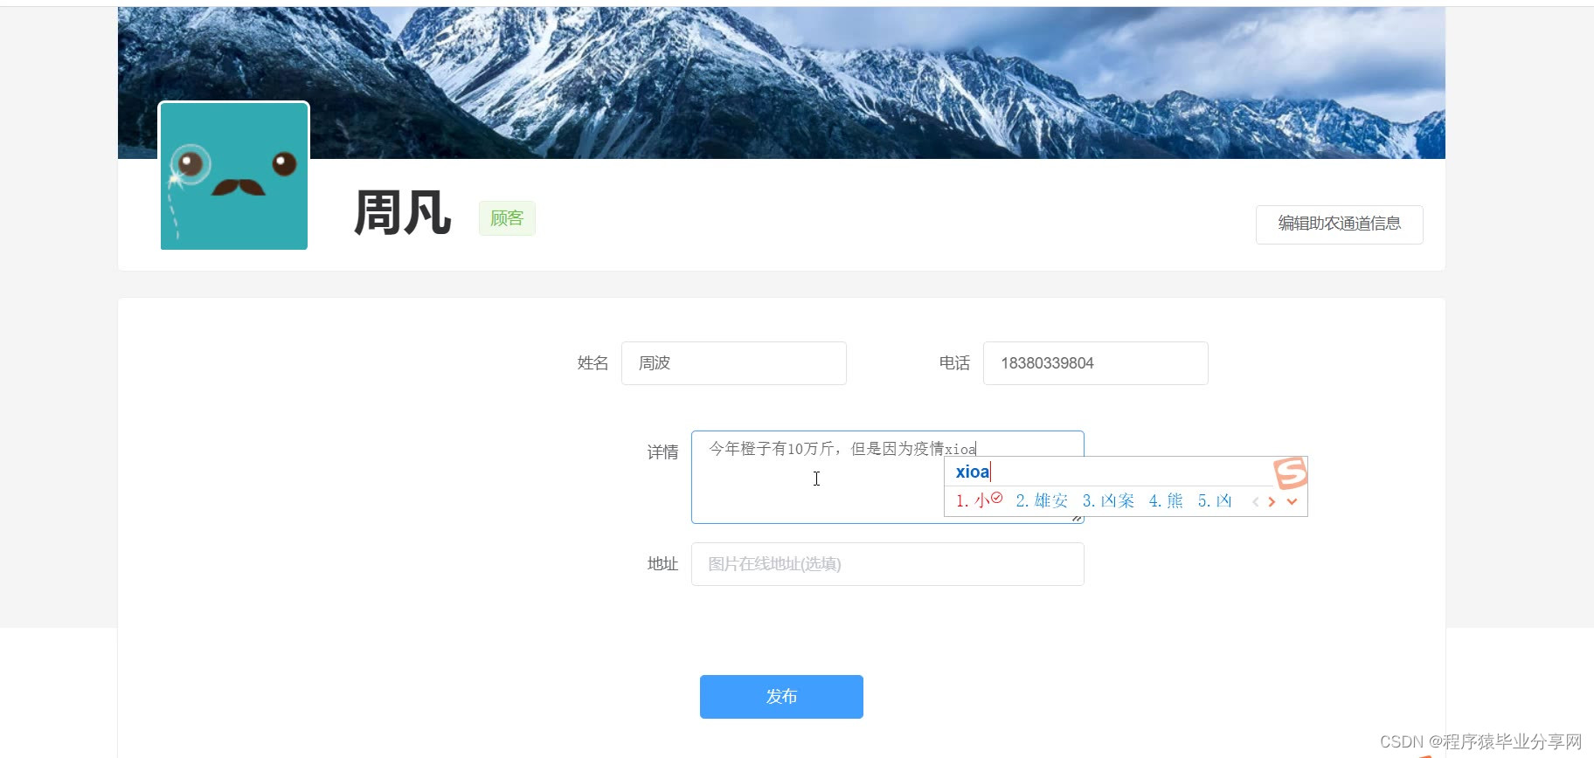Go to previous IME candidate page arrow
1594x758 pixels.
[1256, 501]
